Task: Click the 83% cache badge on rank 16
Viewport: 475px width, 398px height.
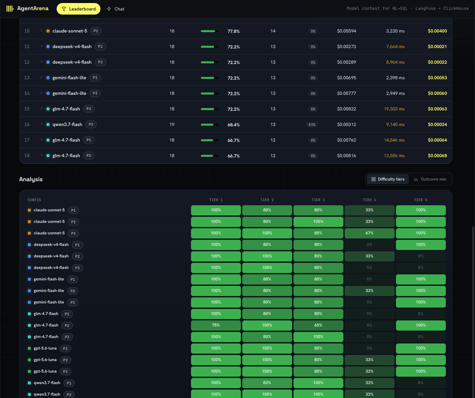Action: point(312,125)
